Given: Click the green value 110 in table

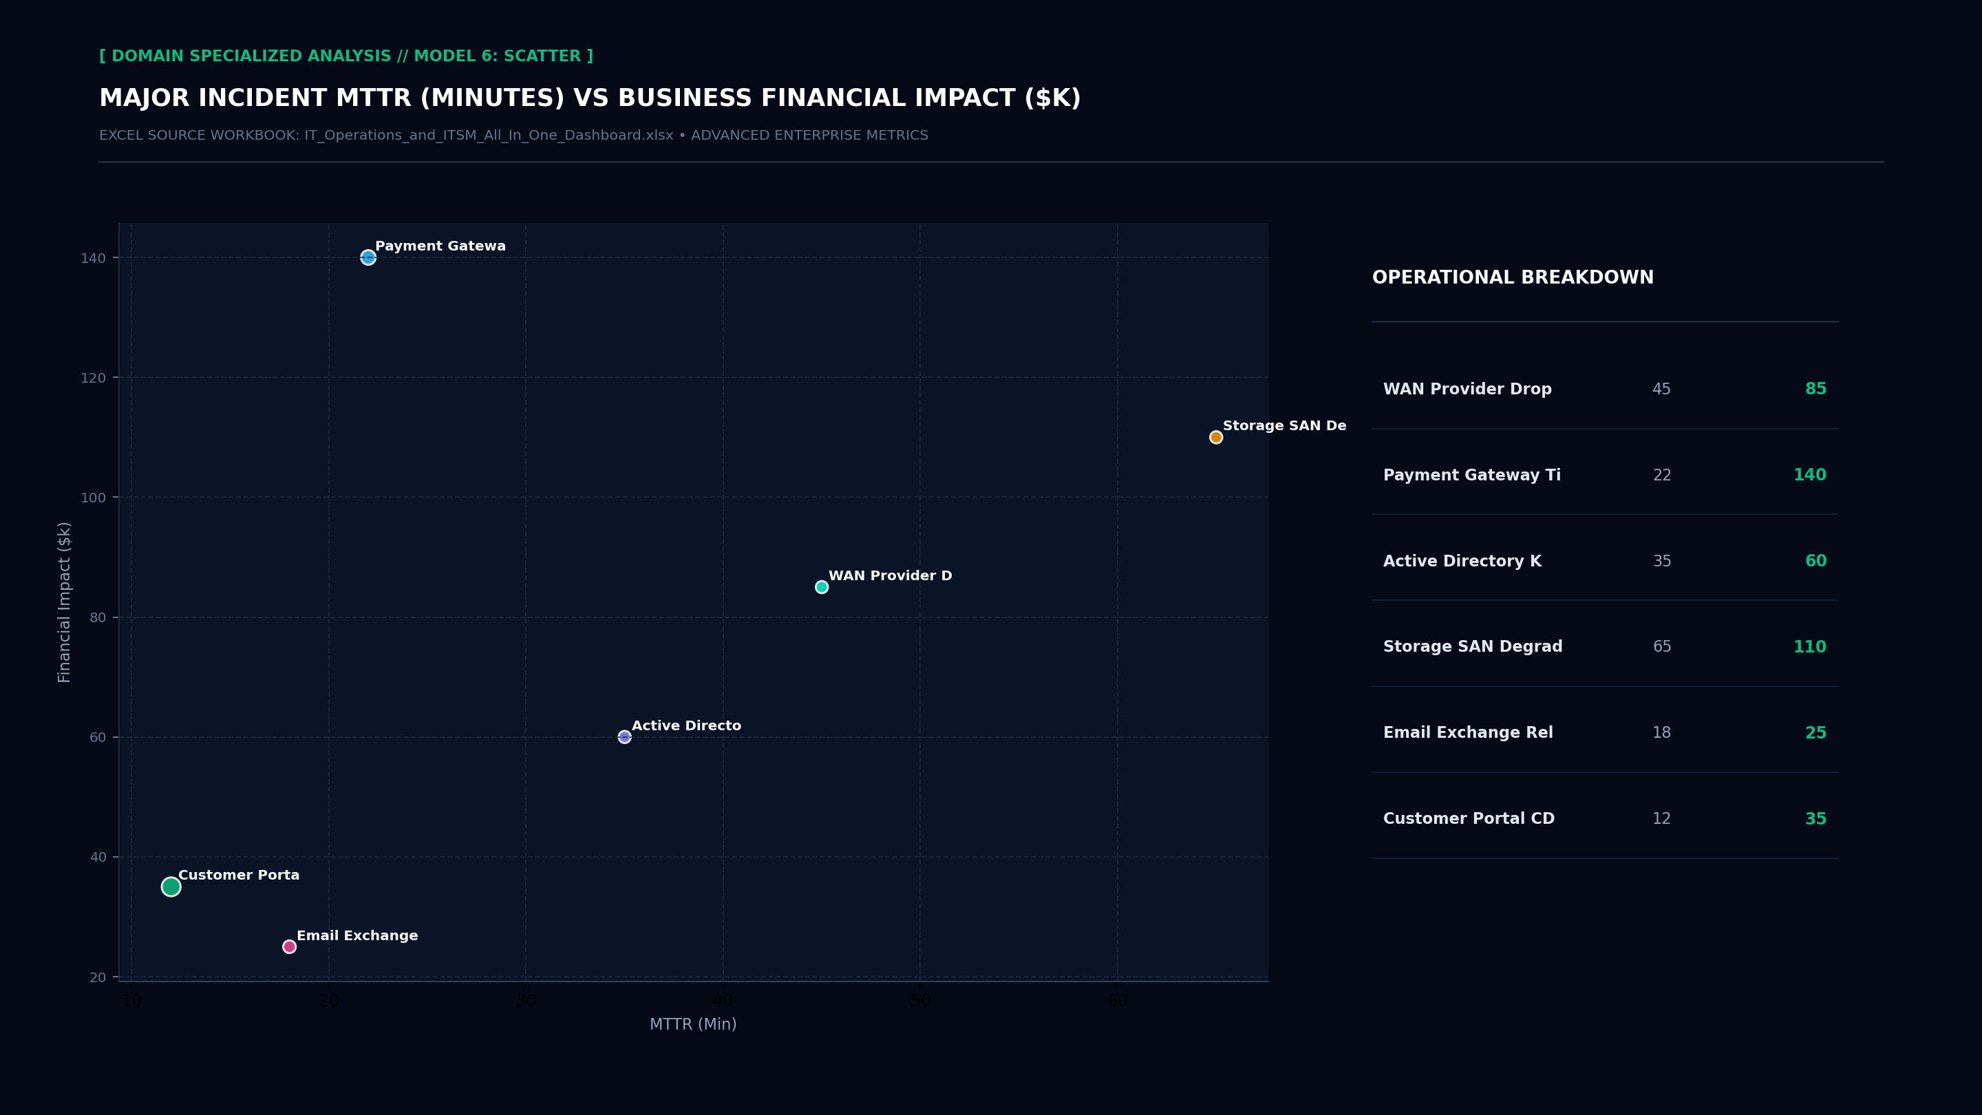Looking at the screenshot, I should [1810, 647].
